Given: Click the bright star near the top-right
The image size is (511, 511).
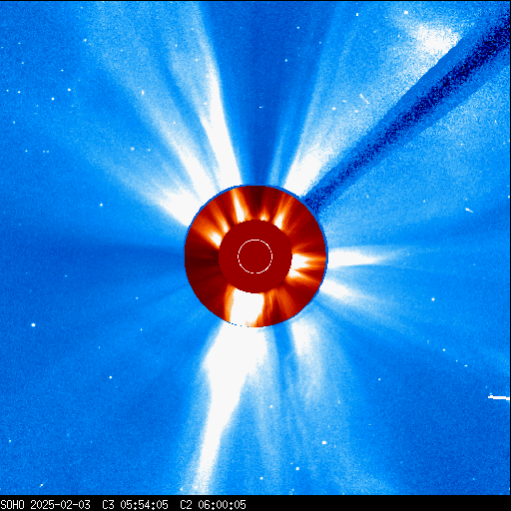Looking at the screenshot, I should pos(406,12).
